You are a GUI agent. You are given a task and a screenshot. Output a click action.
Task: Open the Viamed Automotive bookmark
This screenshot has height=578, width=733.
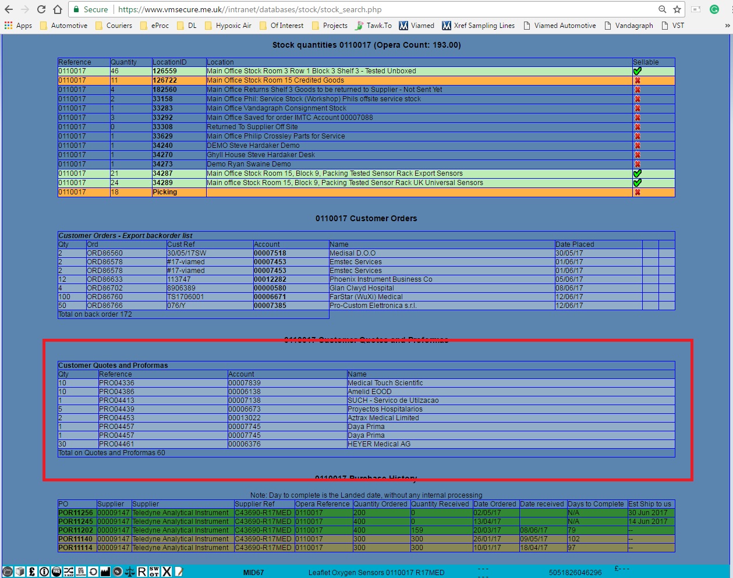(x=560, y=26)
